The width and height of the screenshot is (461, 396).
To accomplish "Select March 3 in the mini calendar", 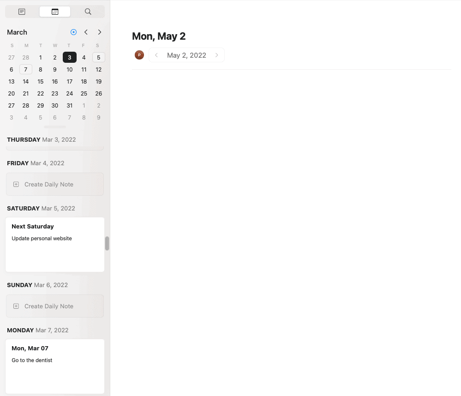I will pyautogui.click(x=69, y=57).
